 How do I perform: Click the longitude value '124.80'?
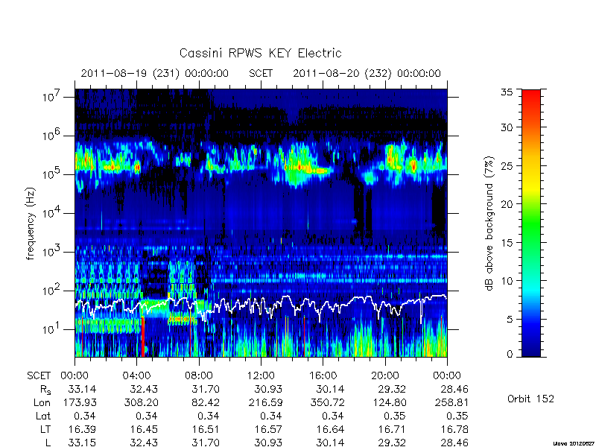pyautogui.click(x=389, y=402)
